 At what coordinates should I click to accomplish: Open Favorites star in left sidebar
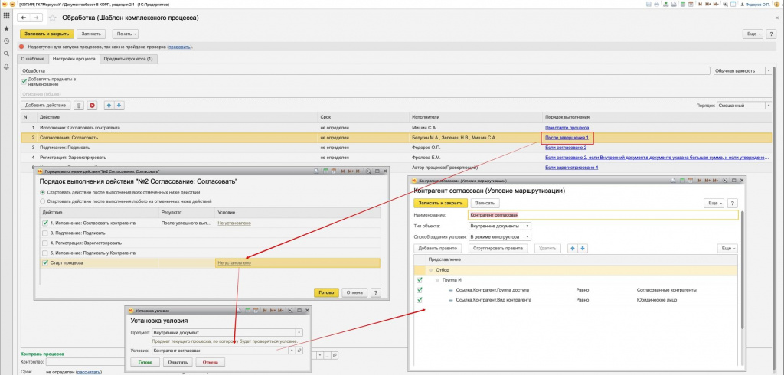click(x=6, y=28)
